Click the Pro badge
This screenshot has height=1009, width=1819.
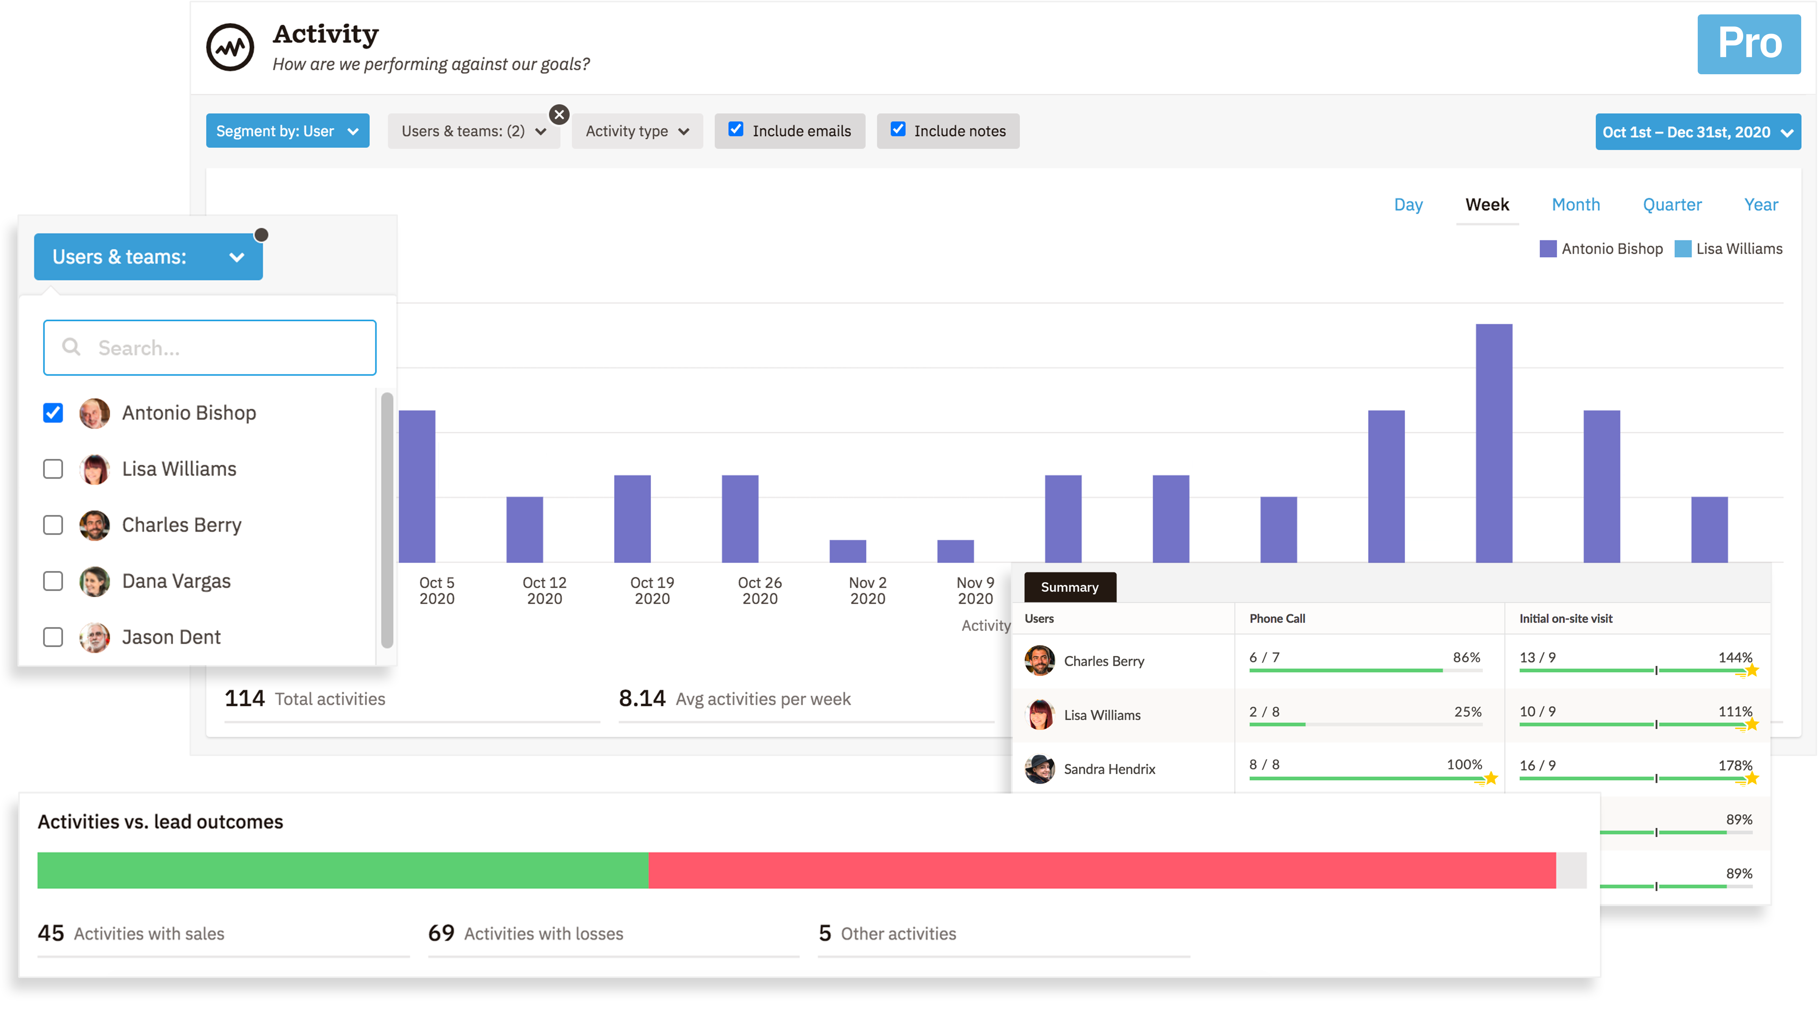[1749, 44]
